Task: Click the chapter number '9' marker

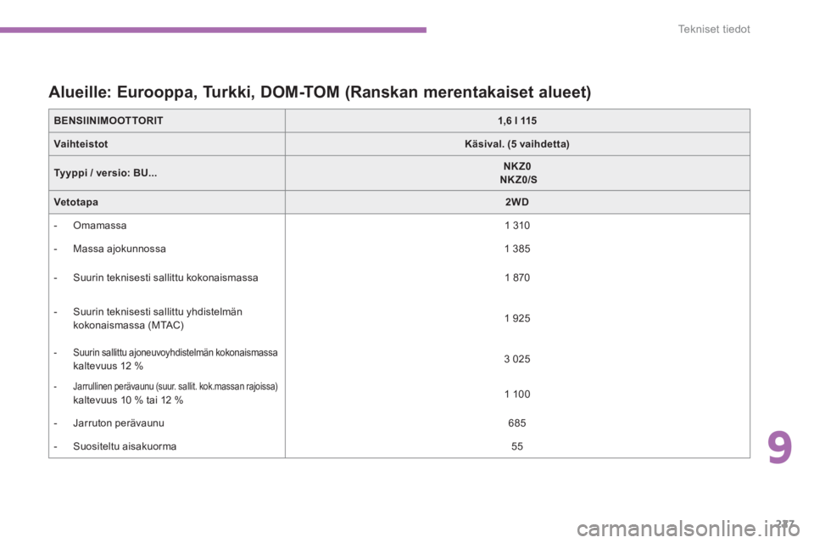Action: (x=780, y=448)
